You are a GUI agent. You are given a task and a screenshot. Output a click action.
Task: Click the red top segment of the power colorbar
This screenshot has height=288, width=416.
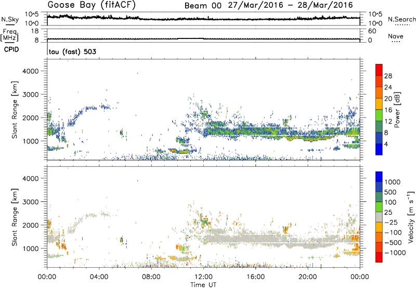[379, 70]
